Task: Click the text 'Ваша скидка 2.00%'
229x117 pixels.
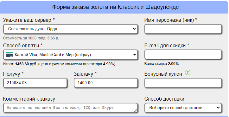Action: click(162, 64)
